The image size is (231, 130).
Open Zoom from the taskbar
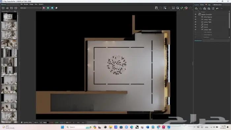click(x=126, y=127)
